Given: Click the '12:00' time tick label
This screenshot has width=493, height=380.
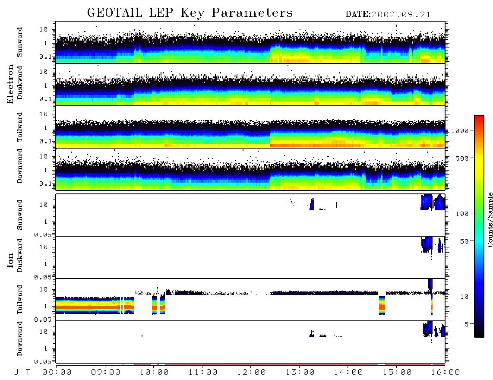Looking at the screenshot, I should [251, 373].
